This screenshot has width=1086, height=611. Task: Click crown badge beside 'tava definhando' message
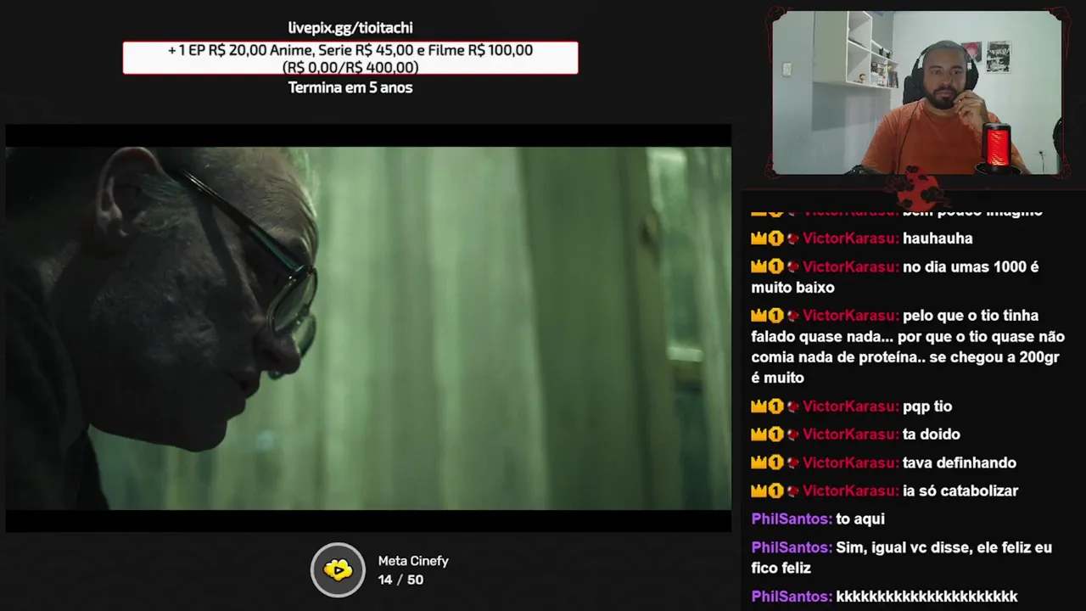[x=759, y=462]
